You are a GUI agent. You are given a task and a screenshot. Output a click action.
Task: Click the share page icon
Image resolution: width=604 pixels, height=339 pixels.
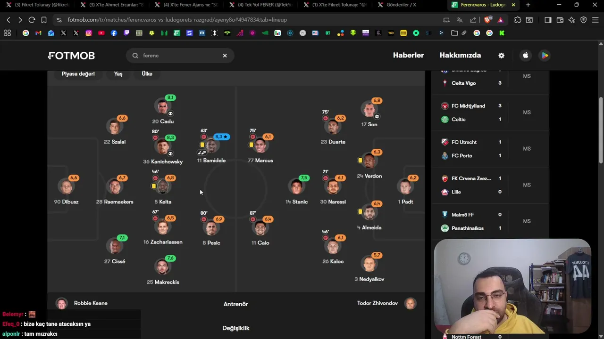pyautogui.click(x=473, y=20)
